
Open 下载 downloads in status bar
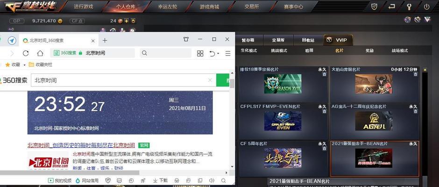(160, 180)
